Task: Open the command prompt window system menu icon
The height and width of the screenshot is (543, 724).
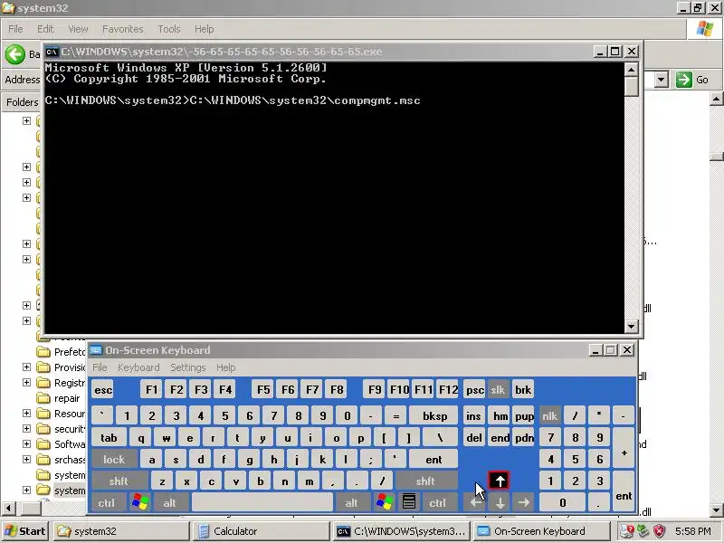Action: click(x=52, y=52)
